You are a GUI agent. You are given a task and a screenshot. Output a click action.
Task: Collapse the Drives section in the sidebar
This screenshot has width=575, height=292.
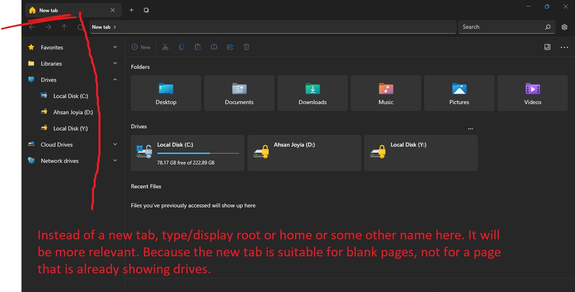coord(115,79)
